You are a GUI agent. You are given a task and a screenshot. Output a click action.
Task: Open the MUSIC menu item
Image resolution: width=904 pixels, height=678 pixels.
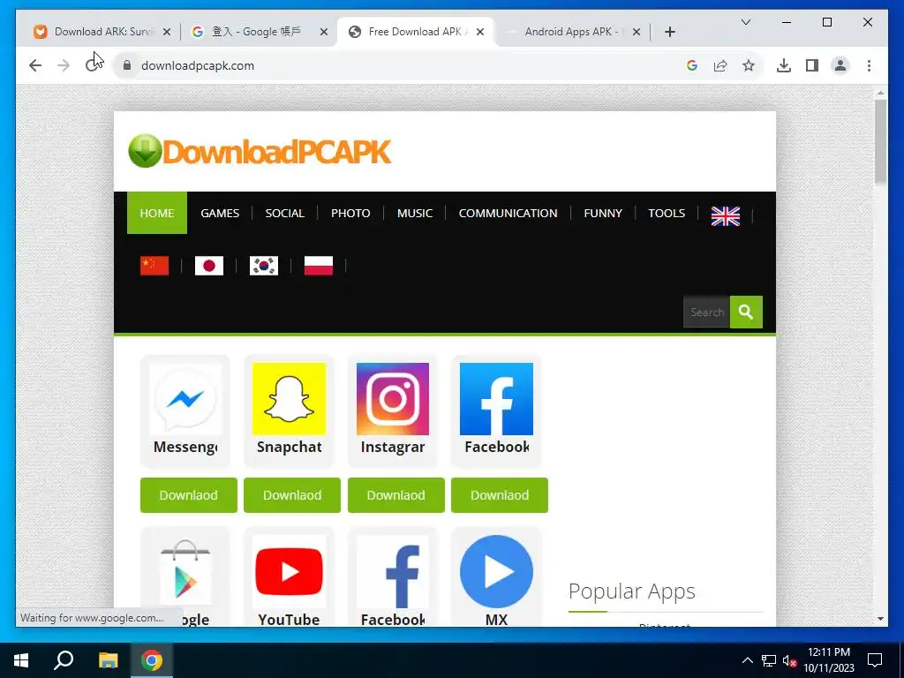tap(415, 213)
